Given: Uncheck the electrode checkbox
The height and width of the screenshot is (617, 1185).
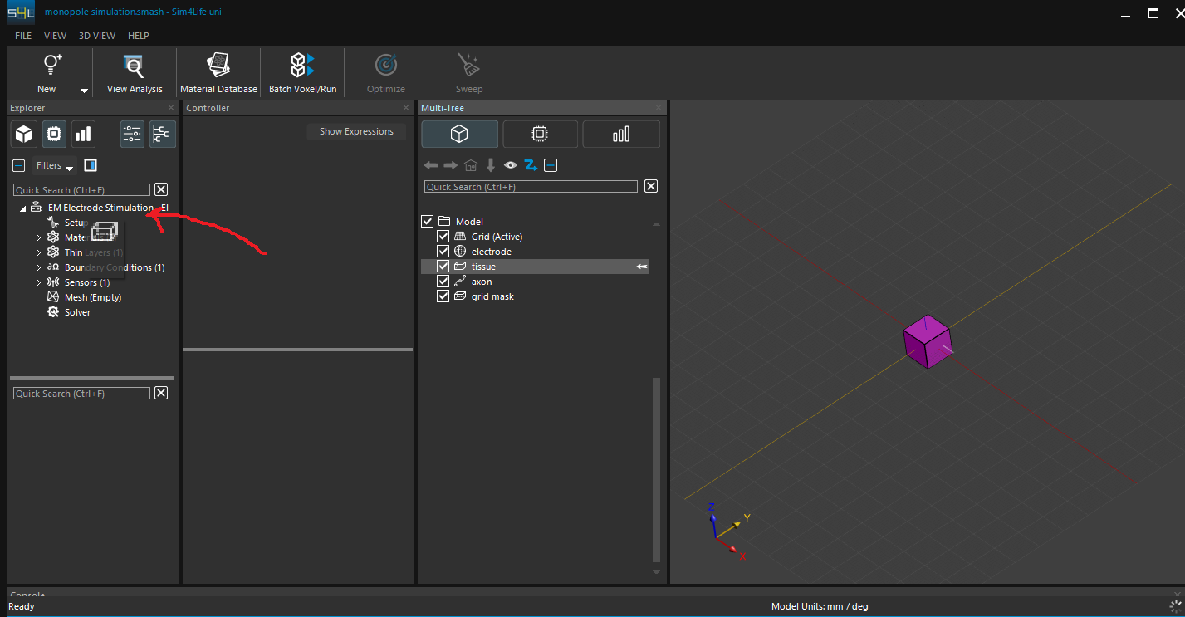Looking at the screenshot, I should (443, 252).
